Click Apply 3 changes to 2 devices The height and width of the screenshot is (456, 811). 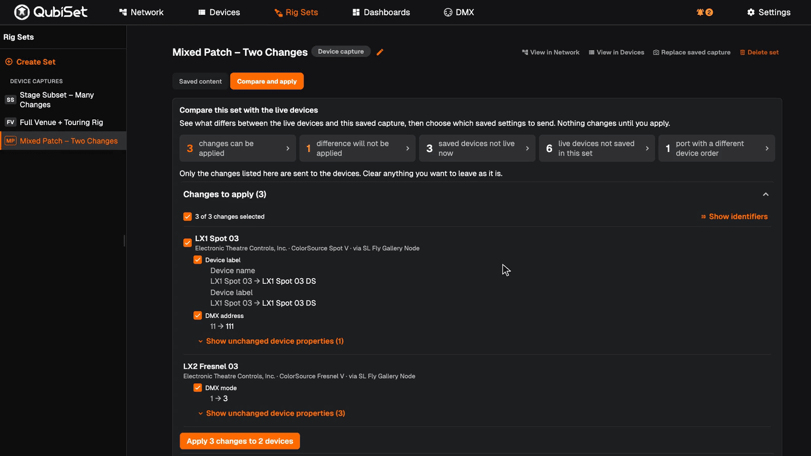240,441
